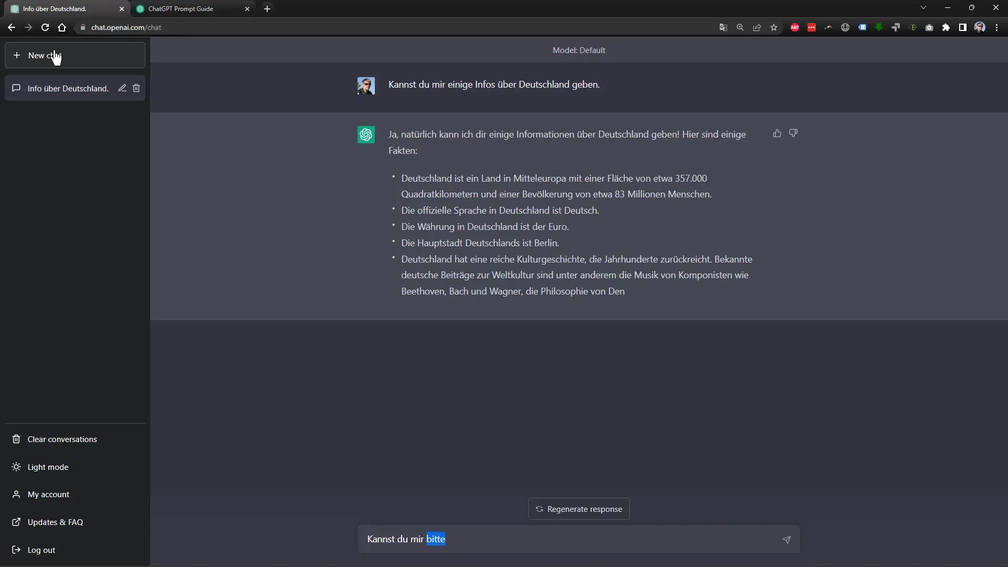Click the delete icon for Info über Deutschland

(x=136, y=88)
